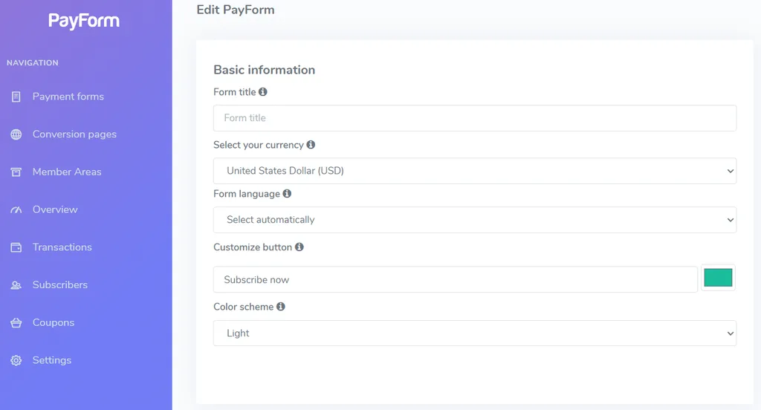Click the info icon beside Form language
This screenshot has width=761, height=410.
click(x=287, y=194)
